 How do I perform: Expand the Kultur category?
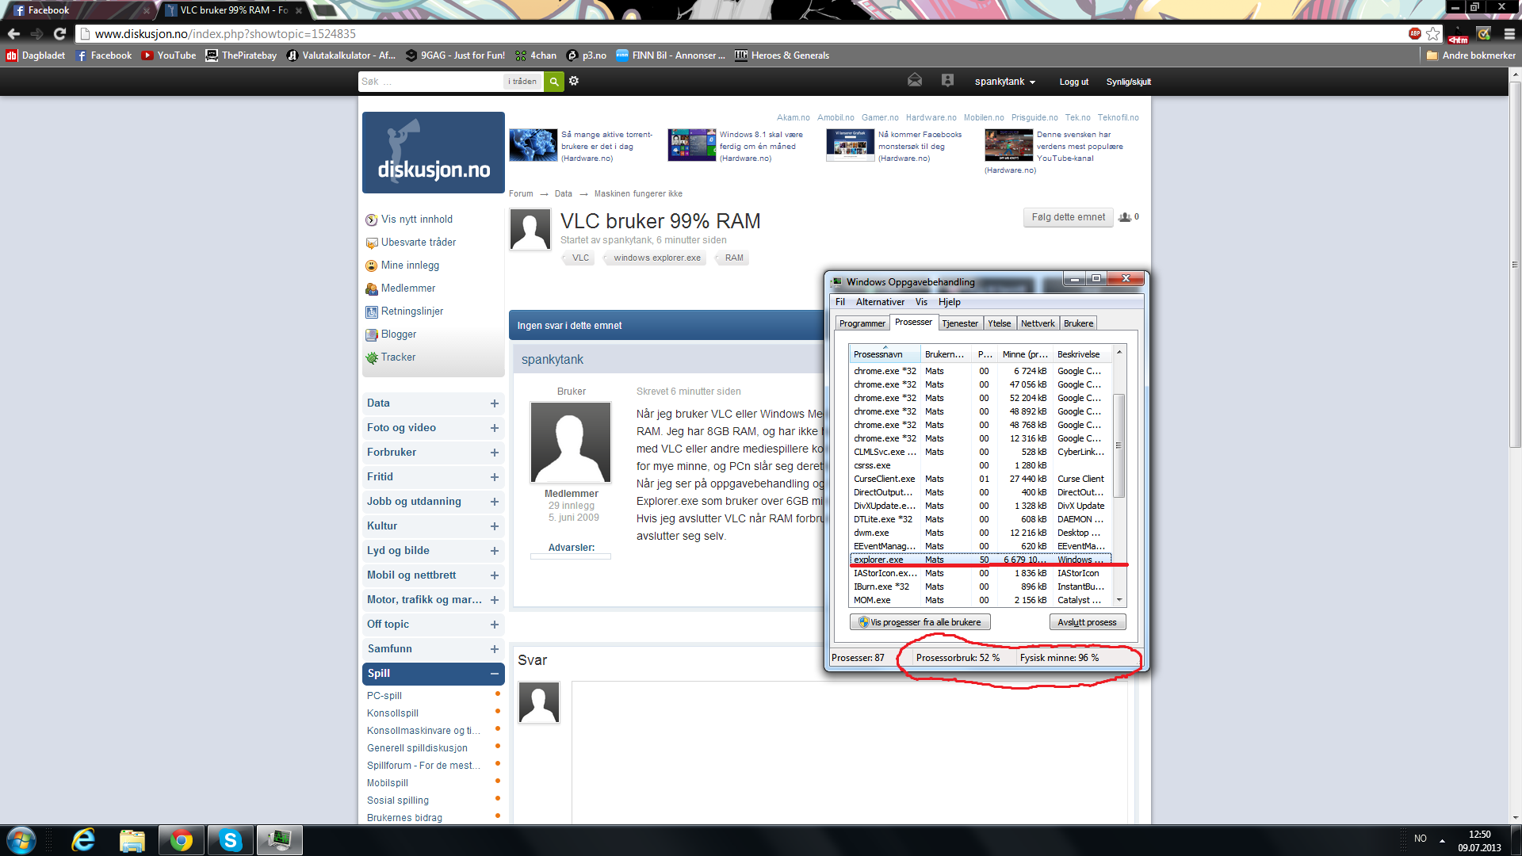coord(495,526)
